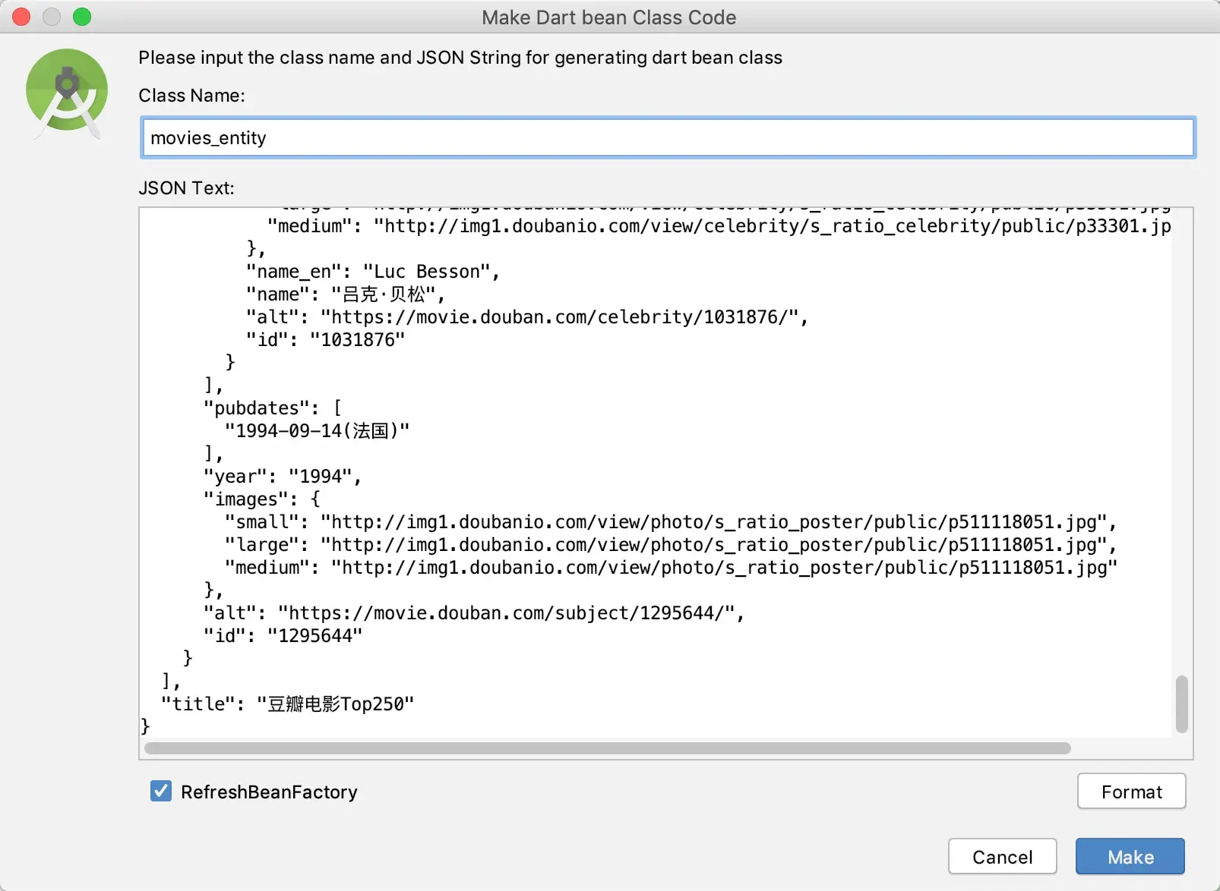The image size is (1220, 891).
Task: Click the Cancel button
Action: click(x=1002, y=857)
